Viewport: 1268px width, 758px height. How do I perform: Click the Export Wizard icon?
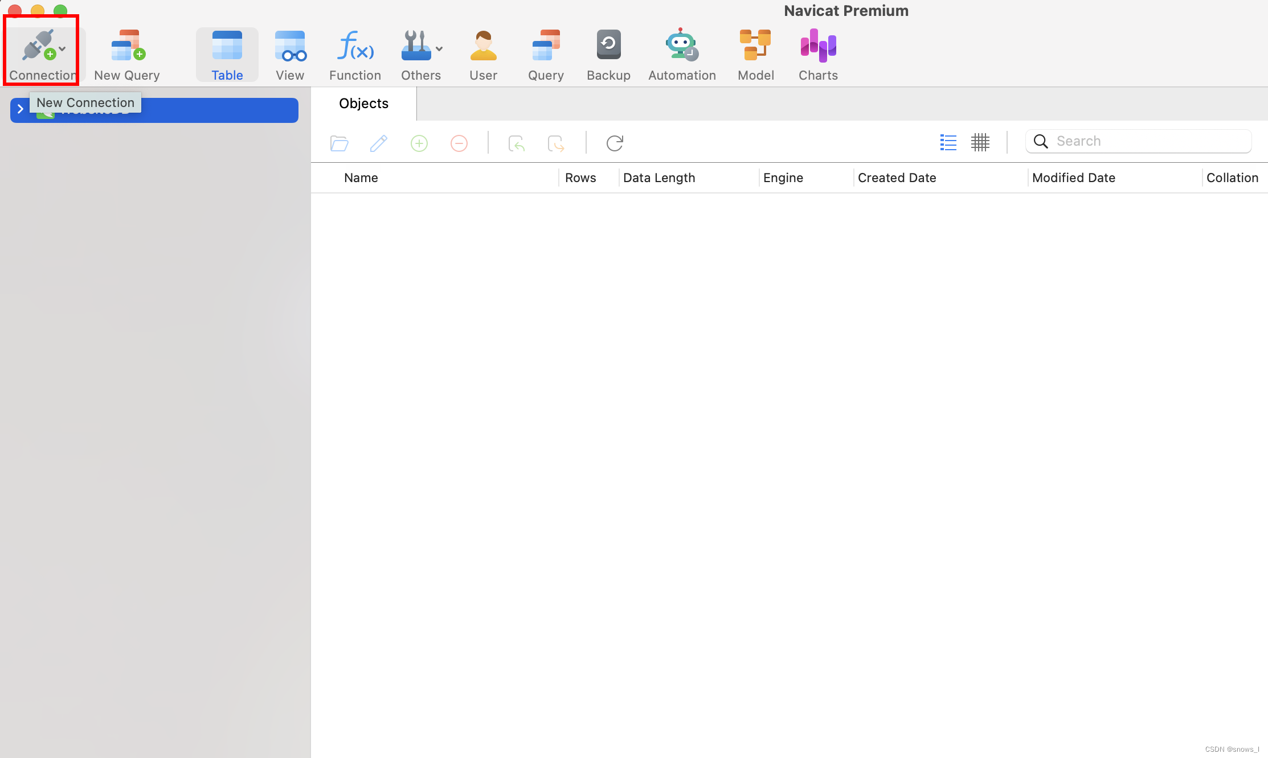click(556, 143)
